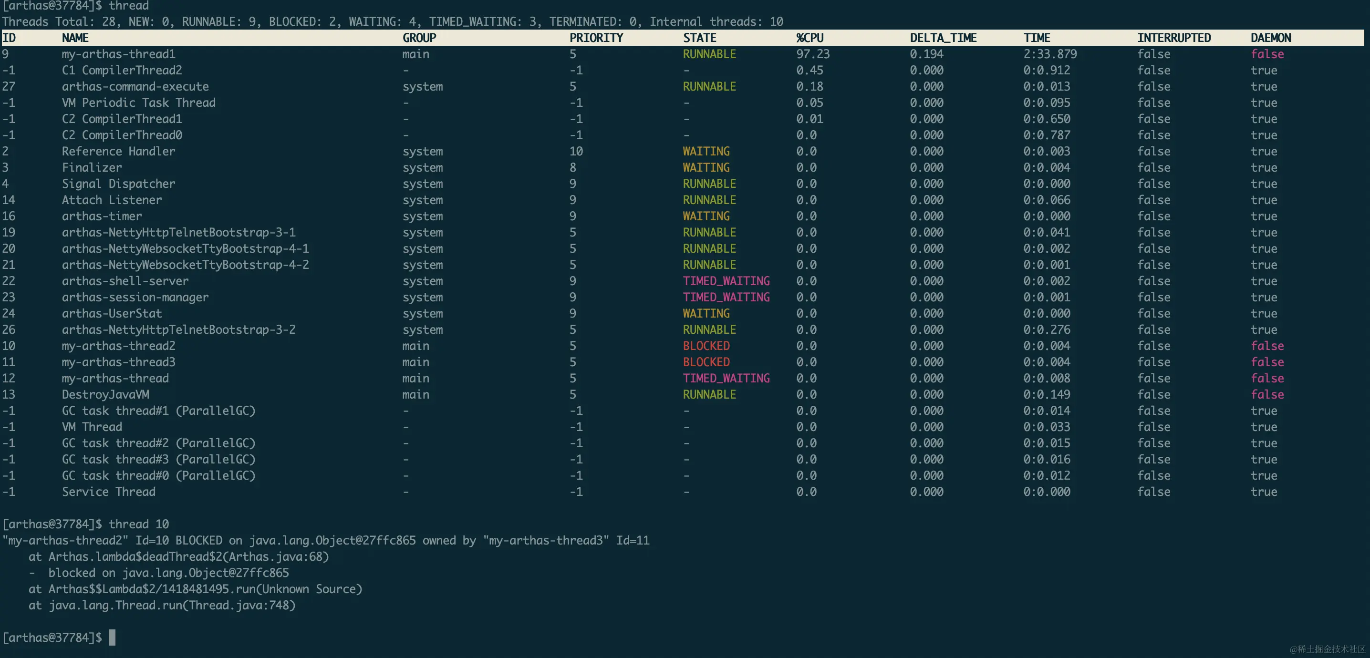Click TIMED_WAITING state of arthas-shell-server
The width and height of the screenshot is (1370, 658).
point(726,281)
